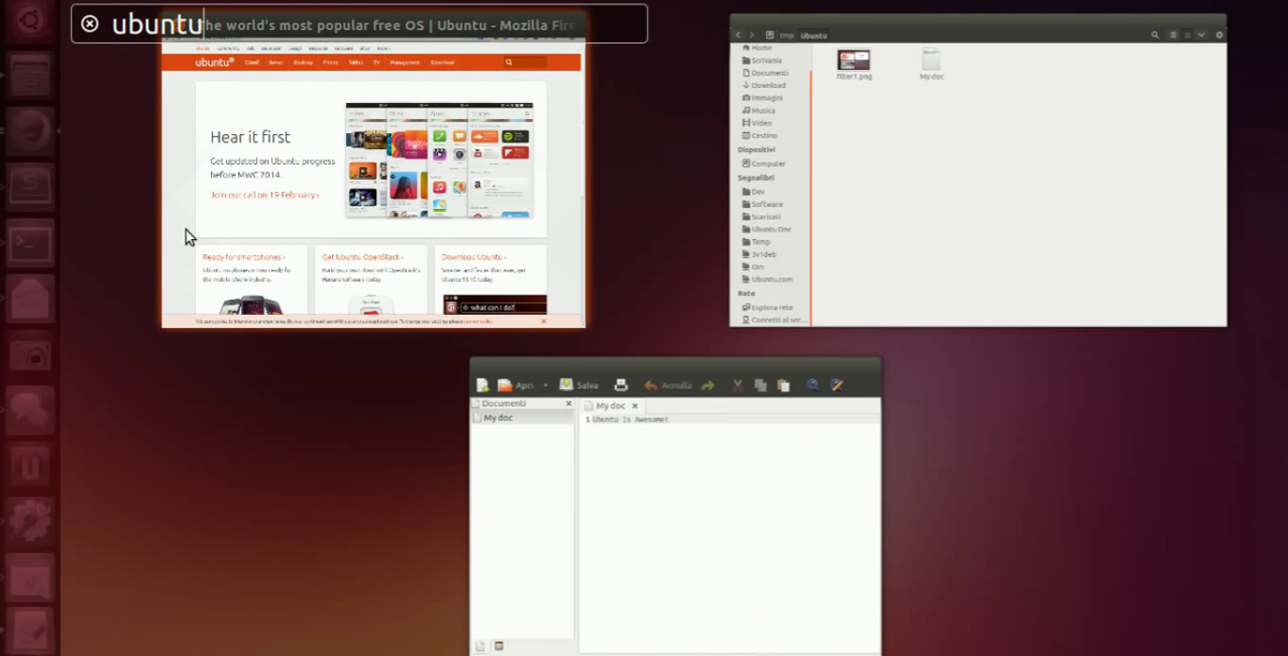Follow 'Join our call on 19 February' link
1288x656 pixels.
[x=265, y=196]
